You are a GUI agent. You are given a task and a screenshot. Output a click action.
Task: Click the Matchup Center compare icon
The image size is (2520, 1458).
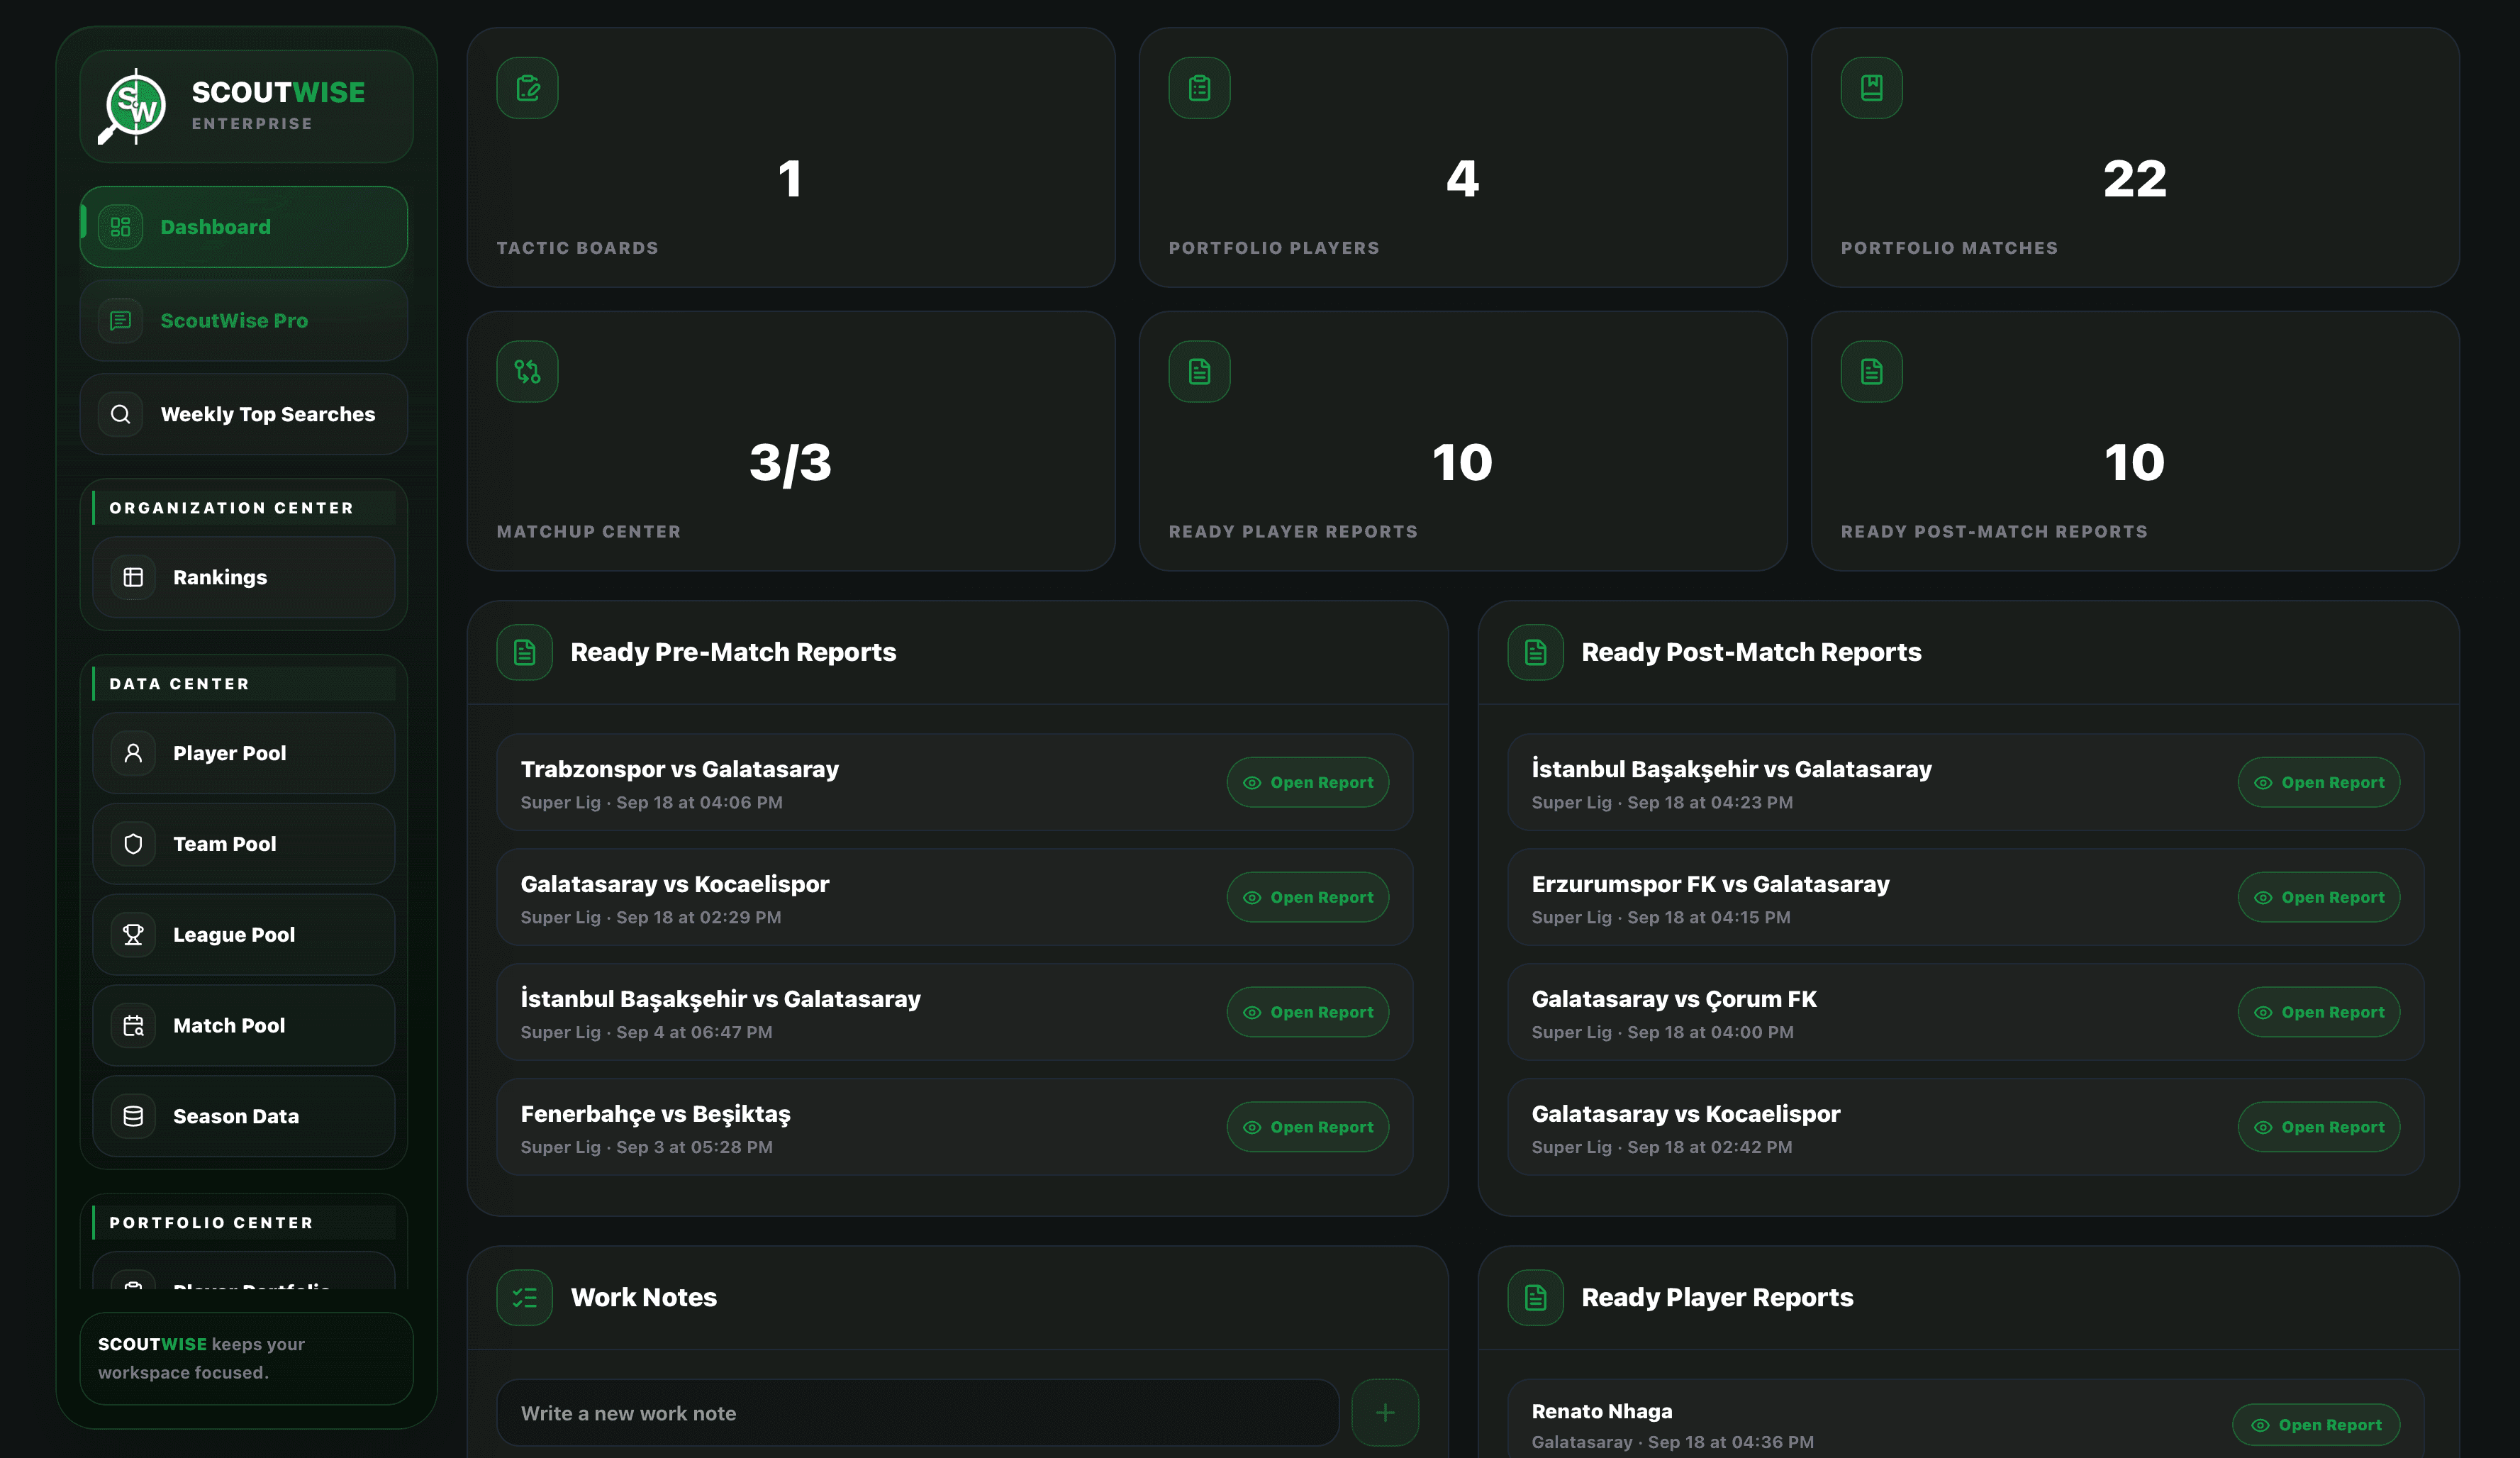pos(528,372)
